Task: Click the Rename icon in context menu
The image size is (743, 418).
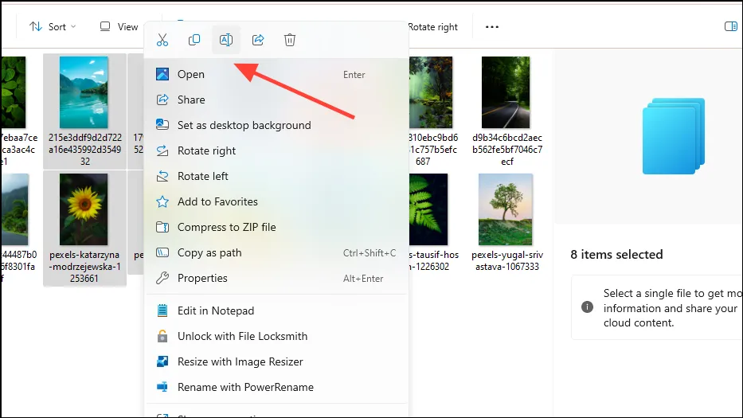Action: coord(226,40)
